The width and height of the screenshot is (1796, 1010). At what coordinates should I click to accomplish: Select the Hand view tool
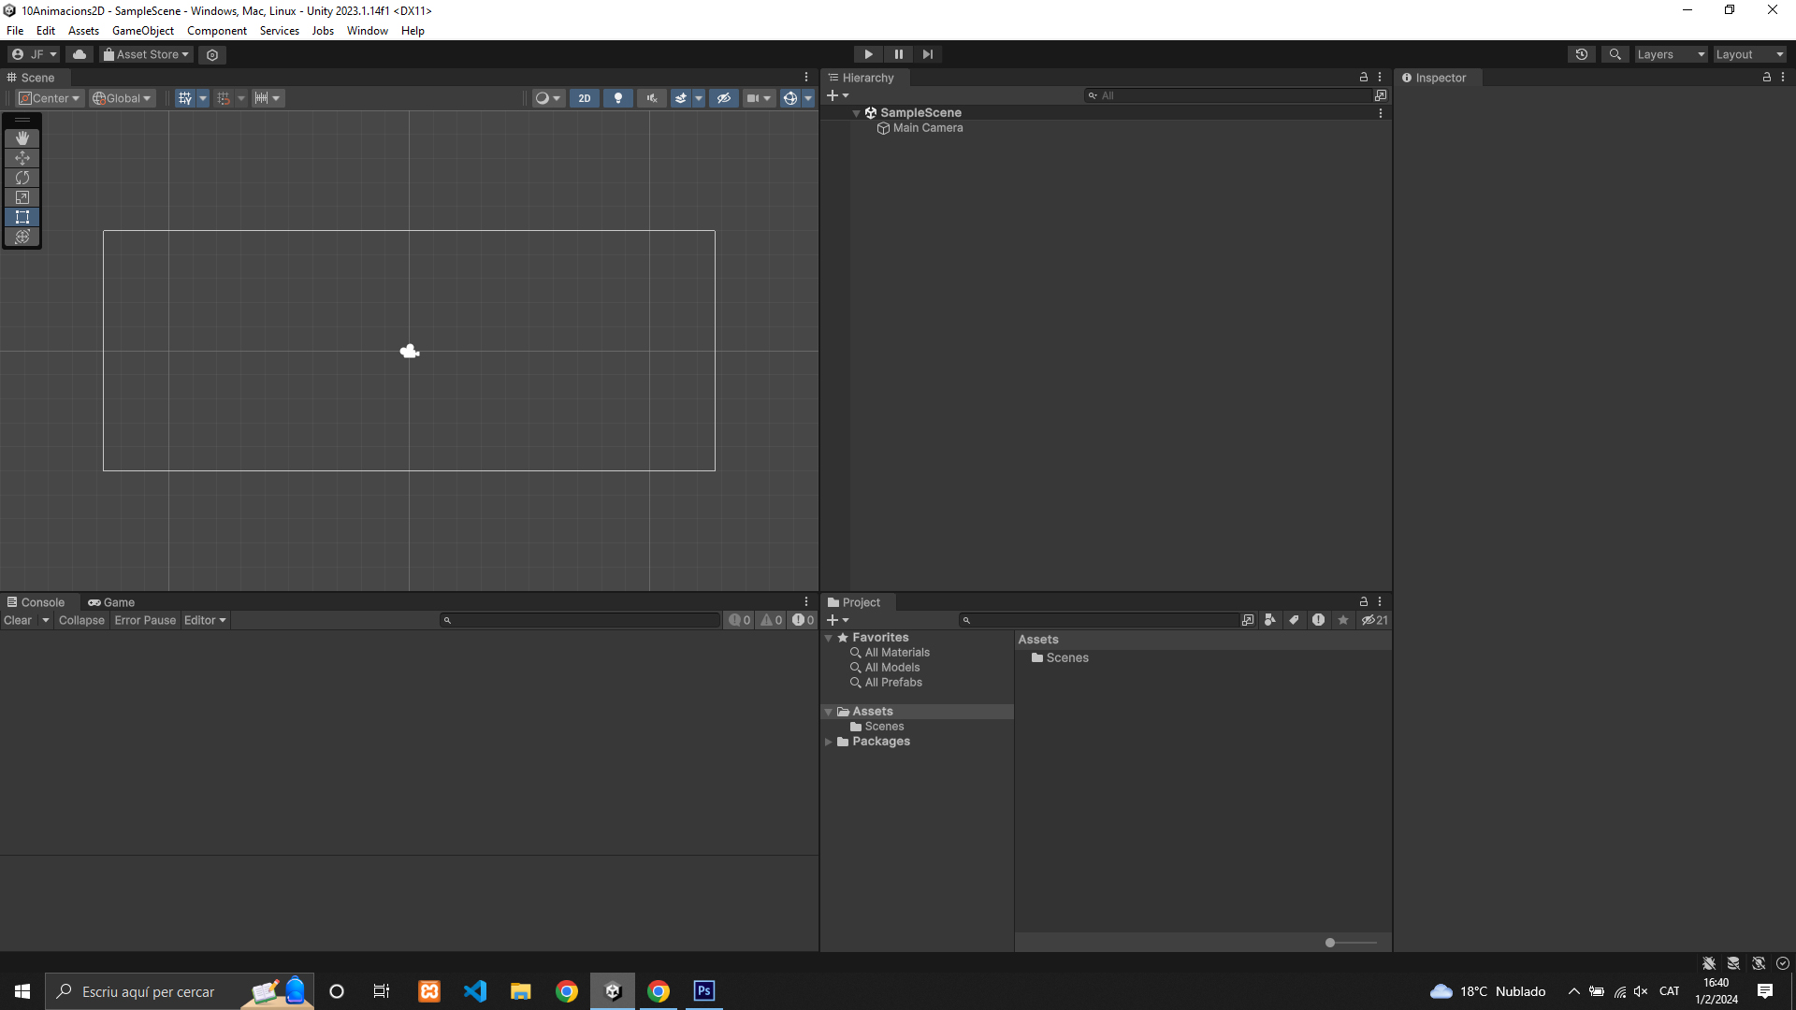[x=22, y=137]
